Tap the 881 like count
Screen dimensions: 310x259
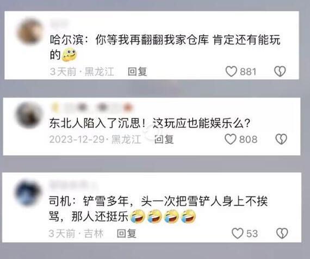[x=248, y=72]
